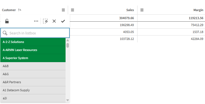205x104 pixels.
Task: Click Margin cell 1537.18
Action: point(198,32)
